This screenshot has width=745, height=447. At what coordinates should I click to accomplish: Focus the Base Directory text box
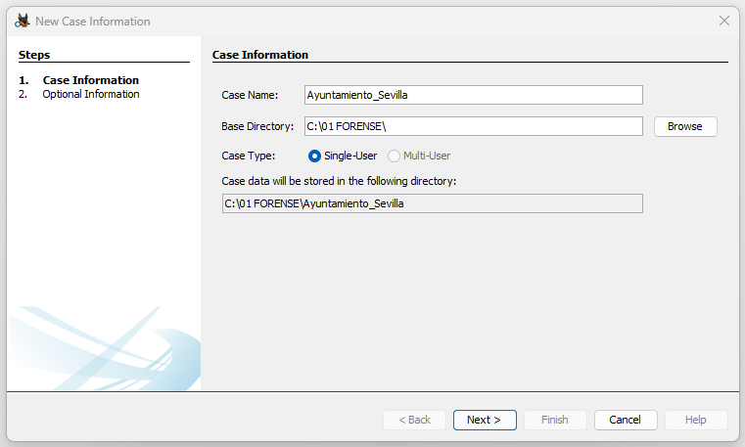point(474,126)
